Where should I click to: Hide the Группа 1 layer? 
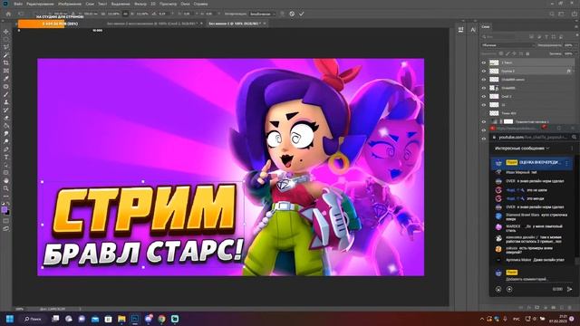[x=483, y=71]
